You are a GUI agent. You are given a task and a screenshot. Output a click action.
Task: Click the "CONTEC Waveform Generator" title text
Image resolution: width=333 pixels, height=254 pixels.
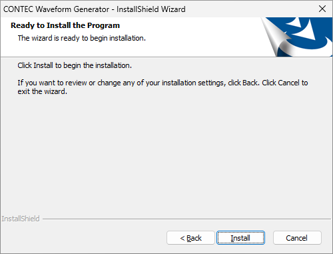56,9
